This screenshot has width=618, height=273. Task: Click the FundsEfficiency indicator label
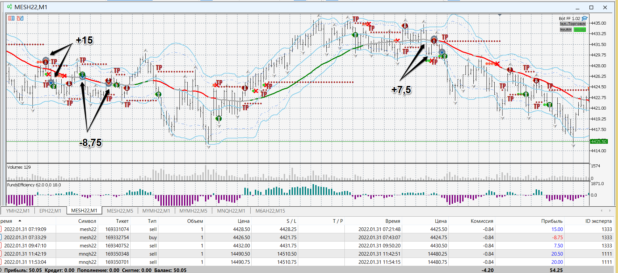(x=34, y=185)
